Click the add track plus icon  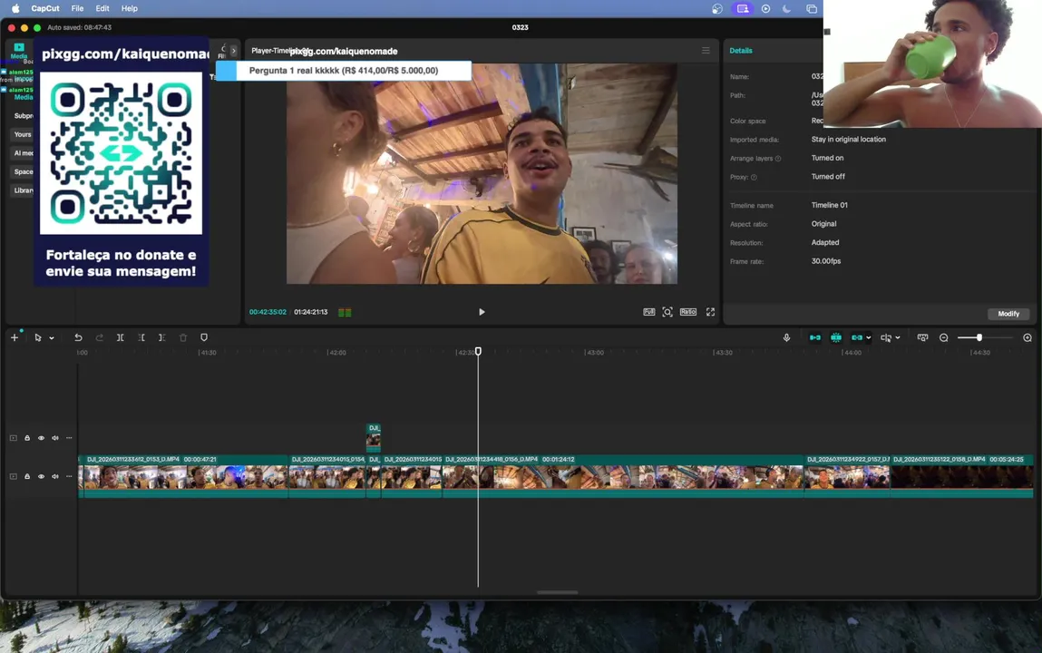click(14, 337)
